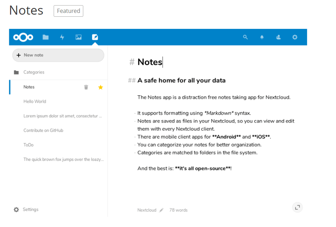Click the distraction free notes paragraph
The width and height of the screenshot is (336, 227).
click(x=214, y=98)
